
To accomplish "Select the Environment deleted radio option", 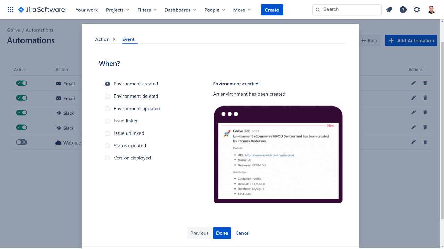I will click(108, 96).
